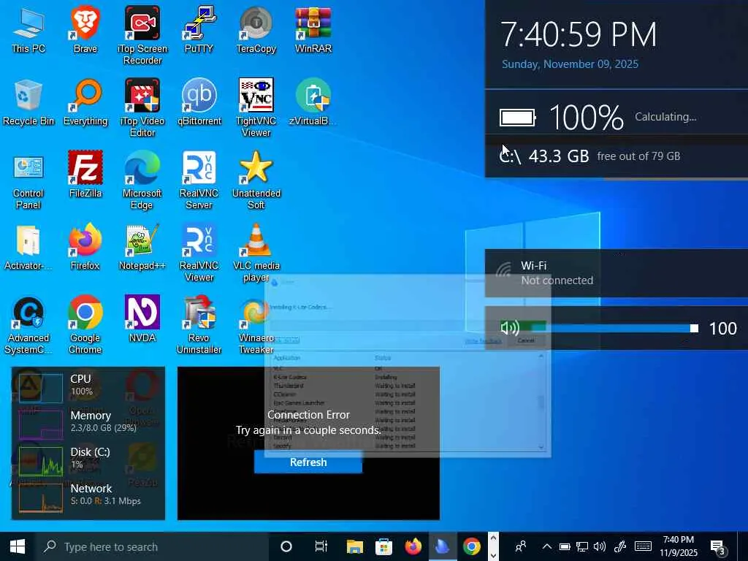Click the Type here to search box
748x561 pixels.
coord(152,546)
